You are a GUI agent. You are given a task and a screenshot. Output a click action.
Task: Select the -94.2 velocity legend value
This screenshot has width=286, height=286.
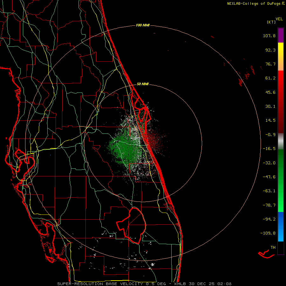pos(269,219)
